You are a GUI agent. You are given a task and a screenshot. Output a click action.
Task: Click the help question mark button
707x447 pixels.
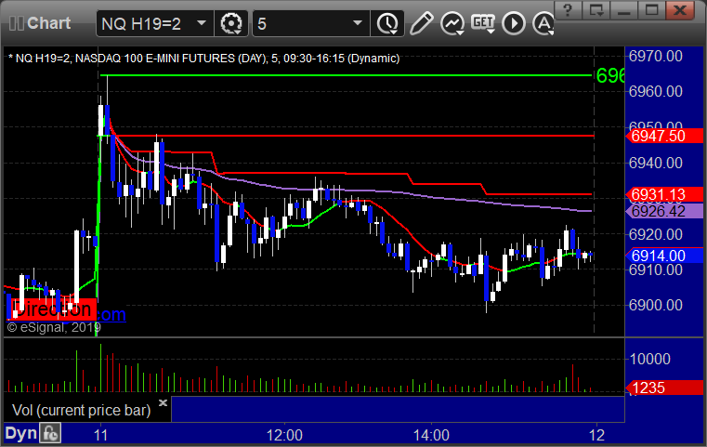coord(568,9)
